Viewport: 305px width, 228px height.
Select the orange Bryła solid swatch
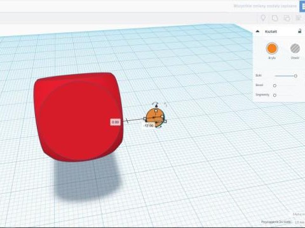point(272,48)
